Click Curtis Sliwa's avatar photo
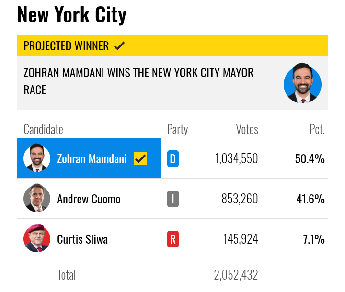This screenshot has width=345, height=292. [37, 238]
